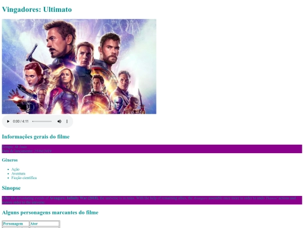Click the Vingadores: Ultimato page title
Viewport: 304px width, 228px height.
[37, 10]
